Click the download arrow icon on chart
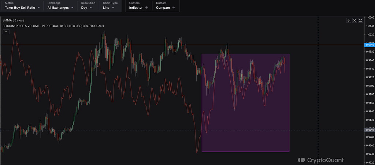 click(349, 20)
